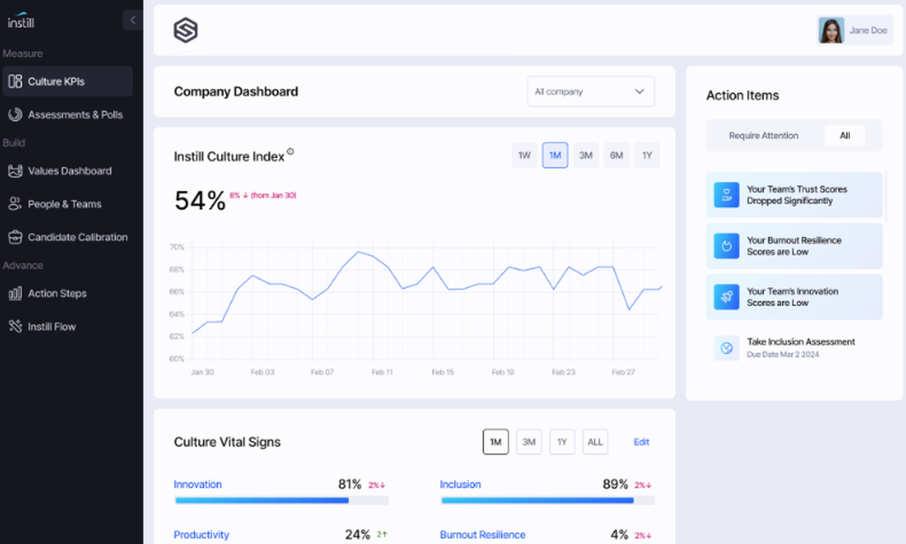Click the Assessments & Polls icon
The height and width of the screenshot is (544, 906).
coord(15,114)
